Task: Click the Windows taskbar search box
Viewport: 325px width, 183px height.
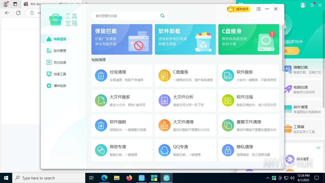Action: tap(49, 178)
